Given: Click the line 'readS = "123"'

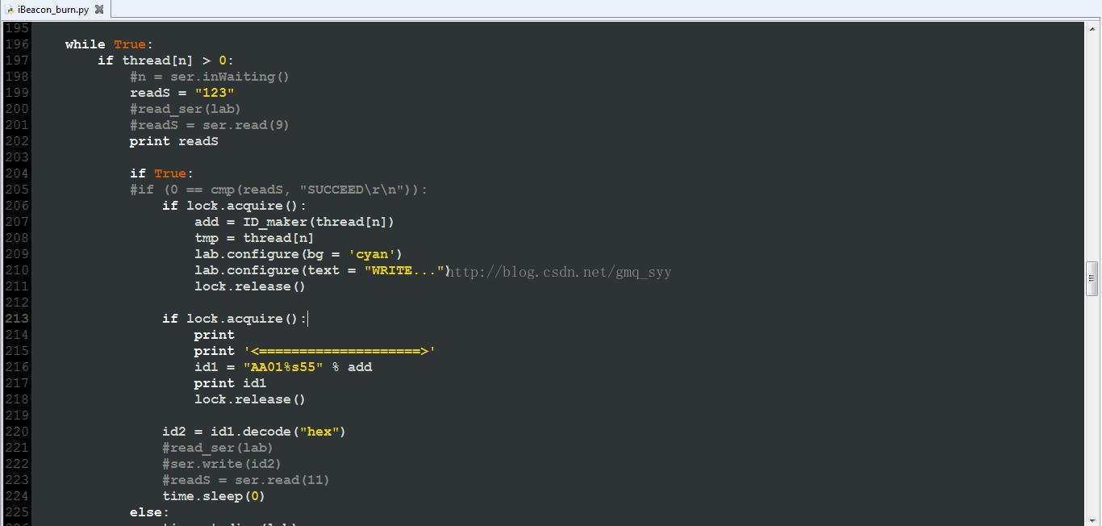Looking at the screenshot, I should [182, 93].
